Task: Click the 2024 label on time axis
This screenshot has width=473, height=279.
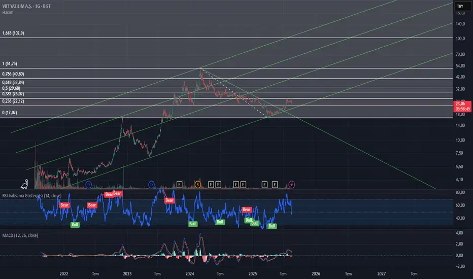Action: click(190, 274)
